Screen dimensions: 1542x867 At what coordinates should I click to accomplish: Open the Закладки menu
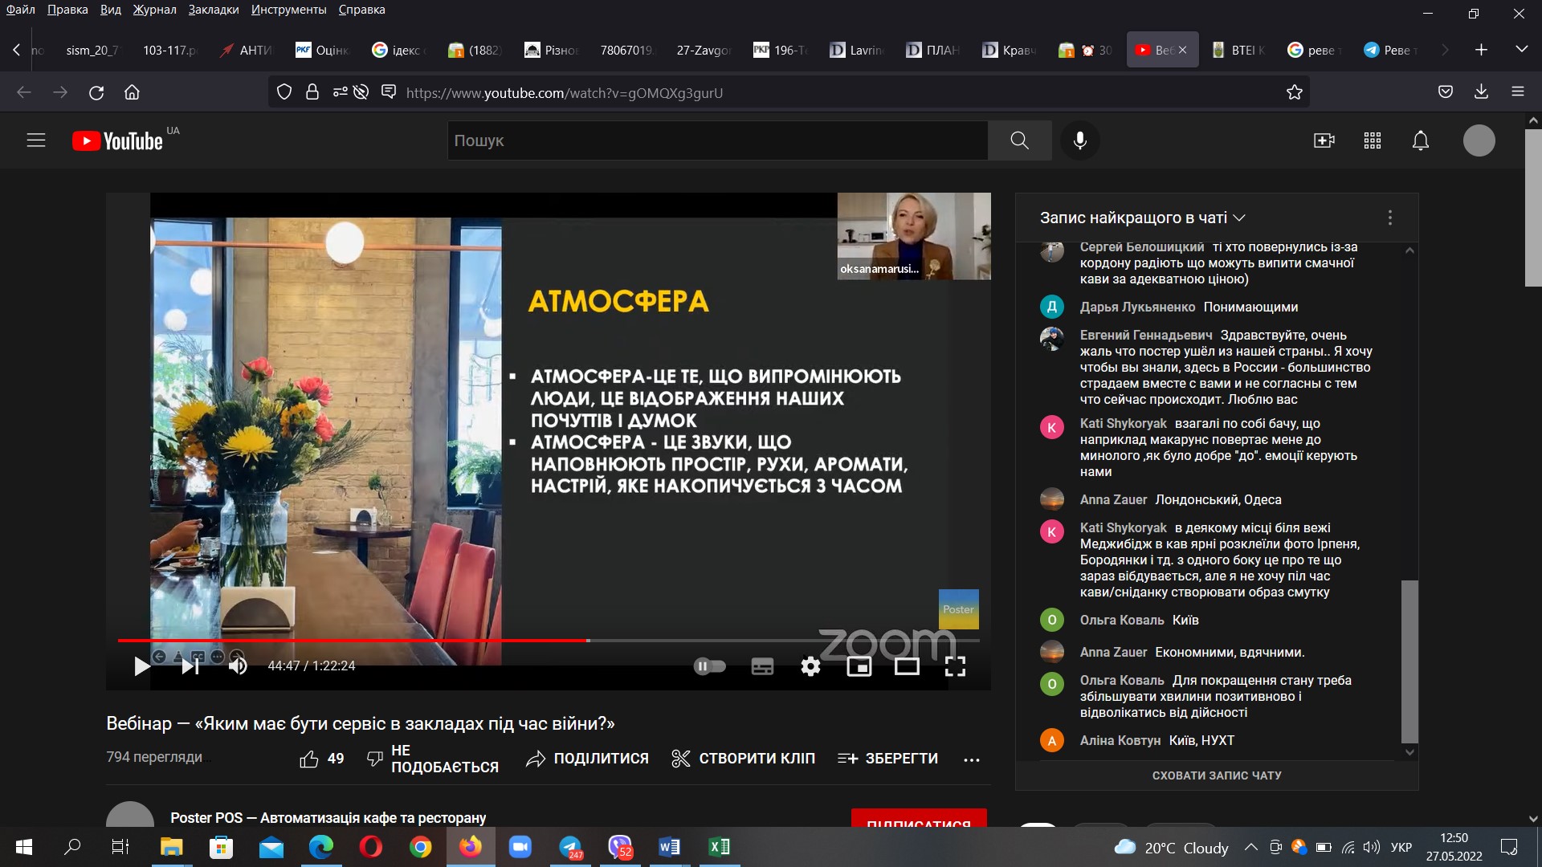tap(214, 10)
